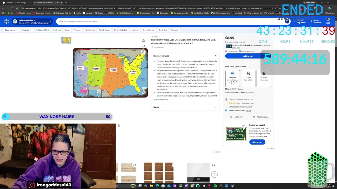This screenshot has height=189, width=337.
Task: Open the Sign In Account menu
Action: point(316,22)
